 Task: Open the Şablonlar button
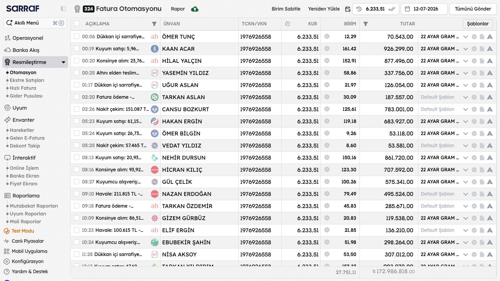point(478,24)
